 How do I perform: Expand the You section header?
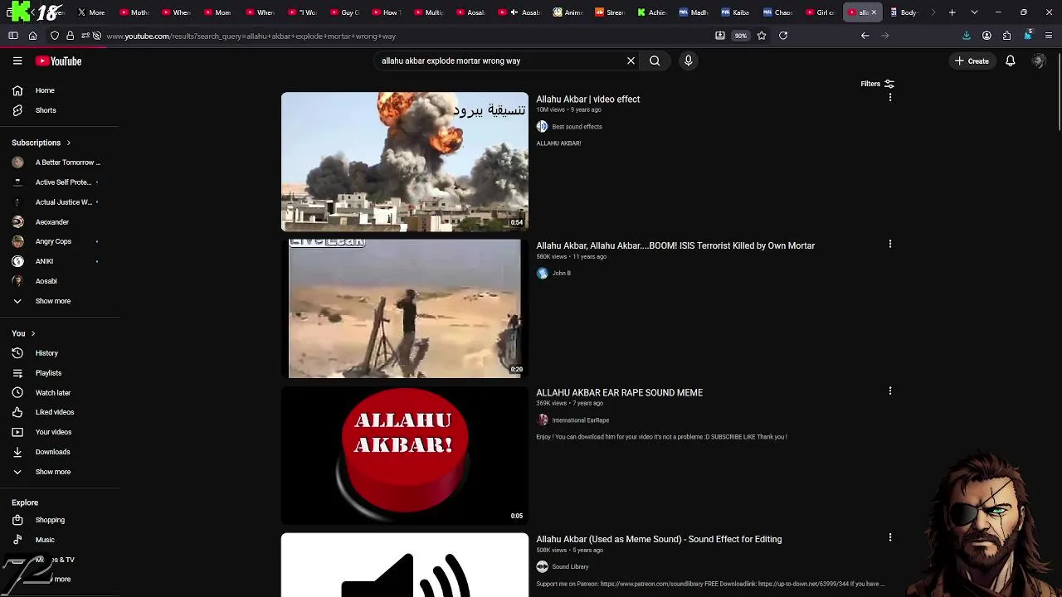pyautogui.click(x=23, y=333)
